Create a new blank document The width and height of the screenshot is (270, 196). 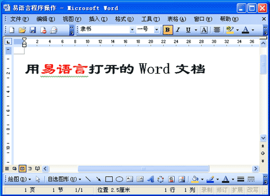tap(12, 30)
